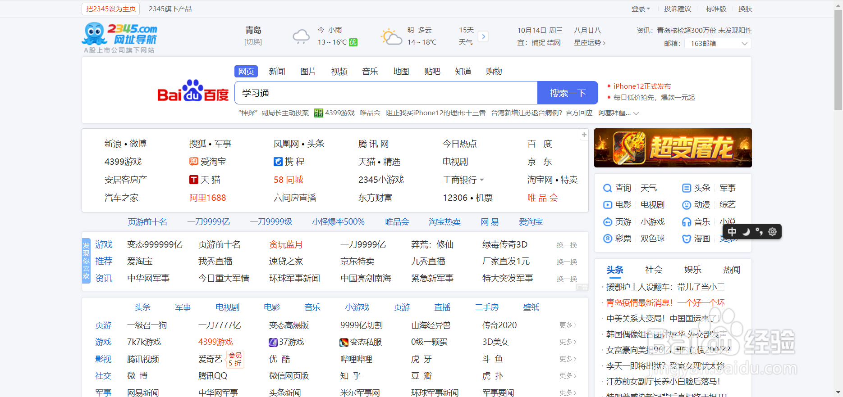The width and height of the screenshot is (843, 397).
Task: Click the 小游戏 category tab
Action: click(x=357, y=307)
